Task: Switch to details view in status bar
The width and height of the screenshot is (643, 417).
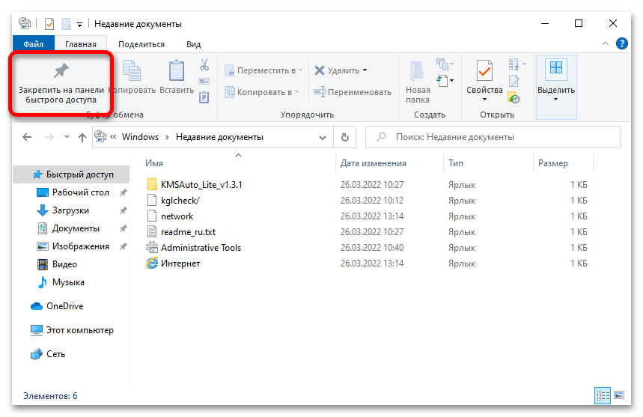Action: tap(602, 395)
